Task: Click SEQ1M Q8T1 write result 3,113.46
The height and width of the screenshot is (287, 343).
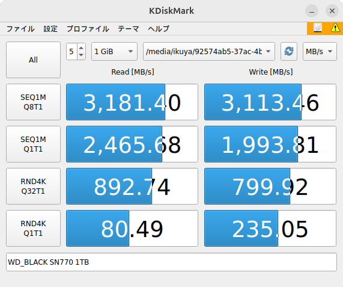Action: point(270,102)
